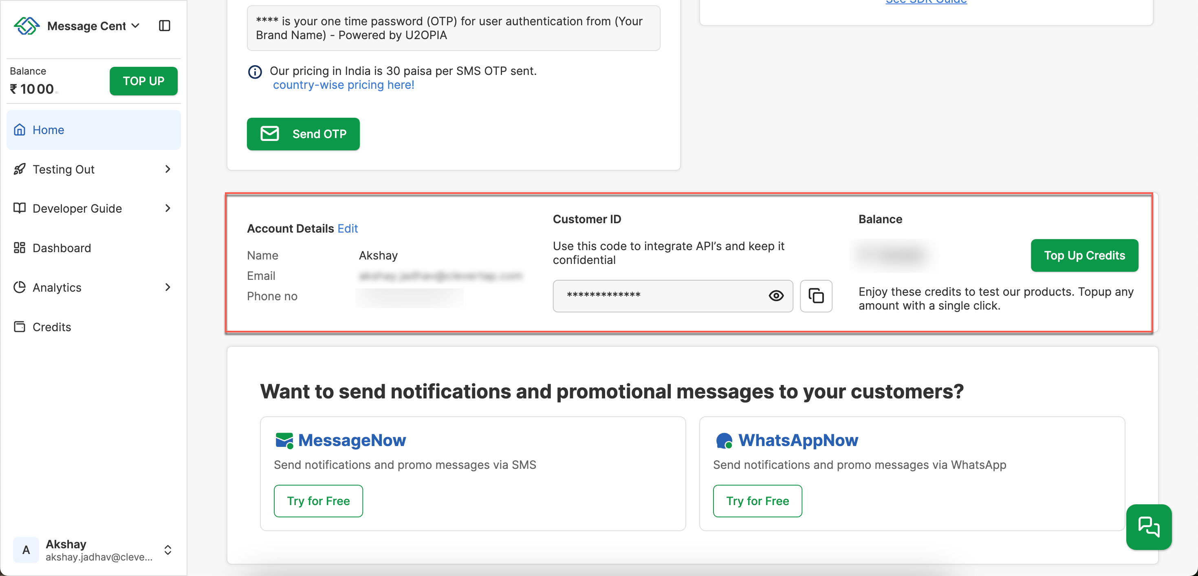
Task: Select Developer Guide in the sidebar
Action: [77, 208]
